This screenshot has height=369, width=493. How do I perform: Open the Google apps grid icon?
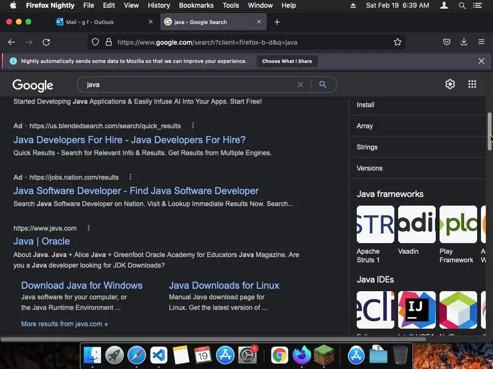pyautogui.click(x=472, y=84)
